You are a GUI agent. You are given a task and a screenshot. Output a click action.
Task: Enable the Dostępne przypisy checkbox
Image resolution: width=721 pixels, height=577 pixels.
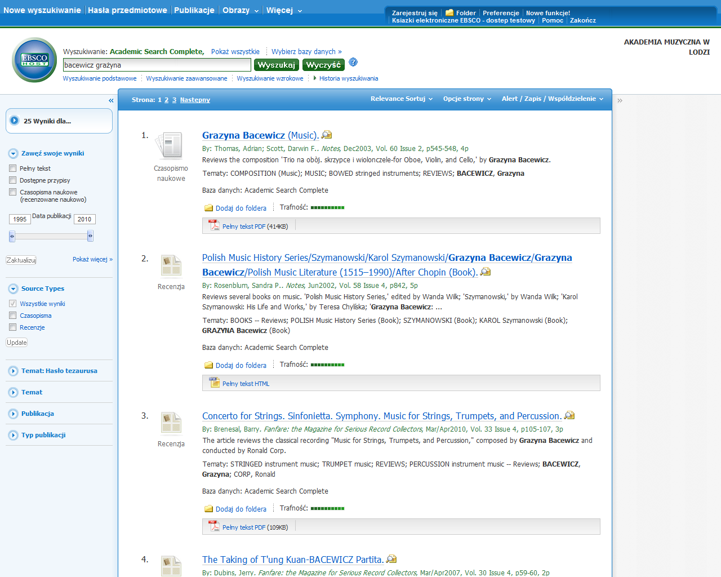pyautogui.click(x=13, y=180)
